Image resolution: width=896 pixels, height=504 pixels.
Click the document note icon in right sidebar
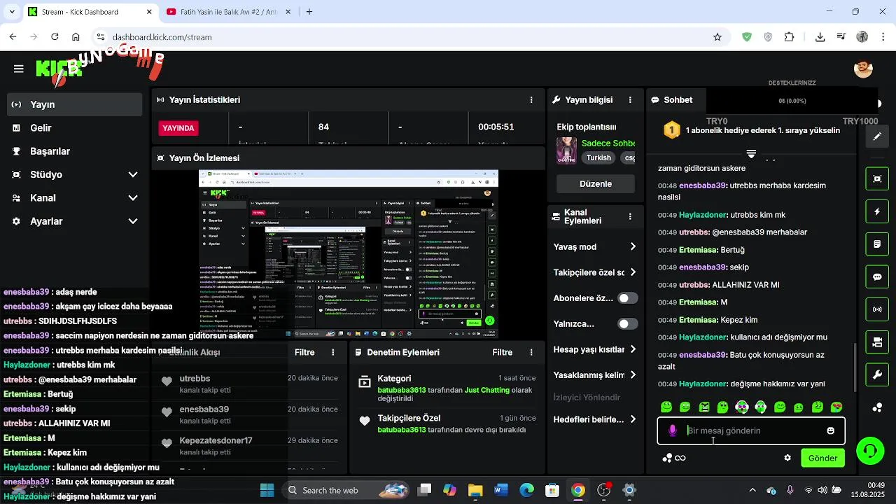(877, 244)
